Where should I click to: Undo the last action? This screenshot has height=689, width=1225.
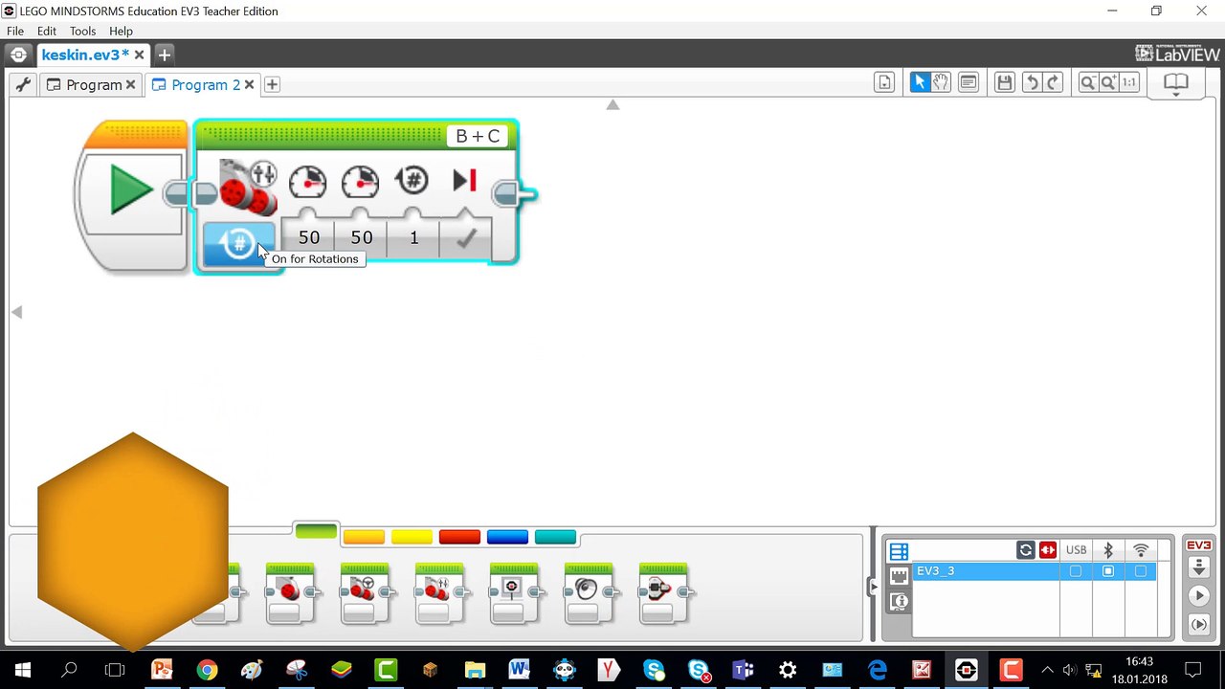click(x=1032, y=83)
